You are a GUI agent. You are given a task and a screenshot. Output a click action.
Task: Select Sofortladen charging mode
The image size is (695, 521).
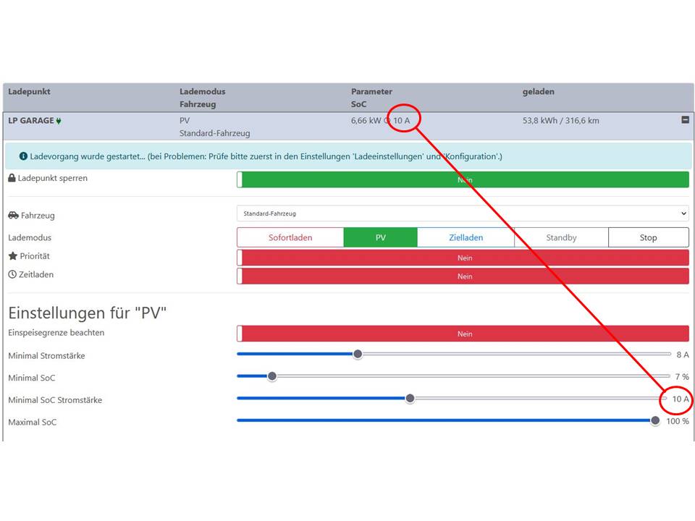coord(290,237)
